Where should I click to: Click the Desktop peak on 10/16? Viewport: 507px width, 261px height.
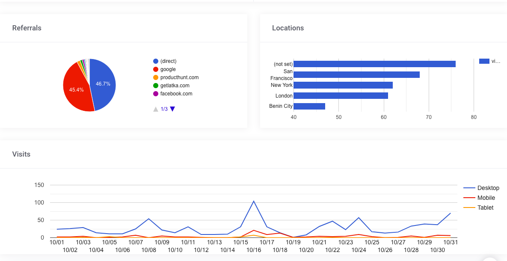point(254,201)
